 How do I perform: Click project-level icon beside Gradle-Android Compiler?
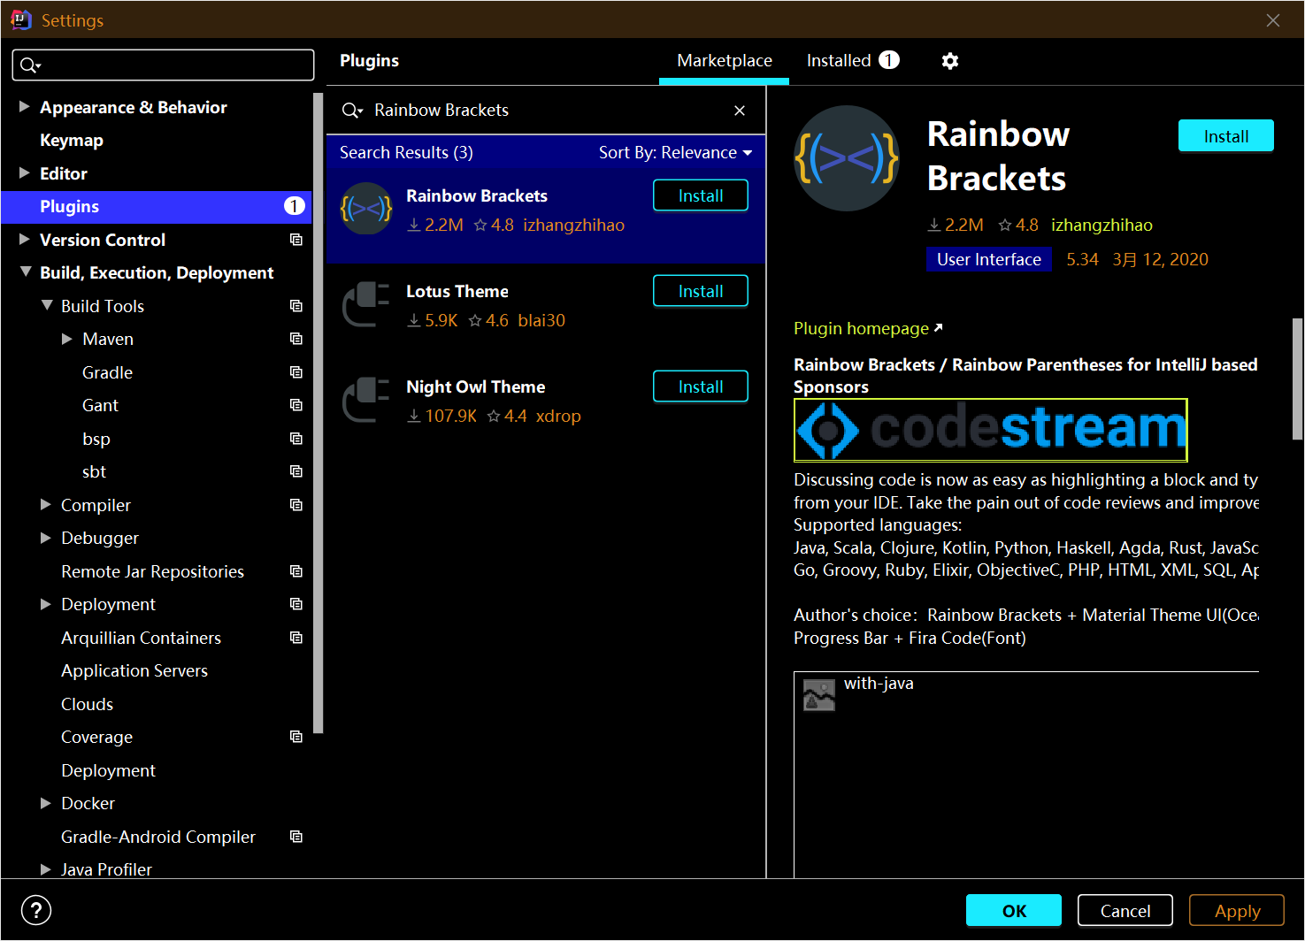pyautogui.click(x=296, y=837)
